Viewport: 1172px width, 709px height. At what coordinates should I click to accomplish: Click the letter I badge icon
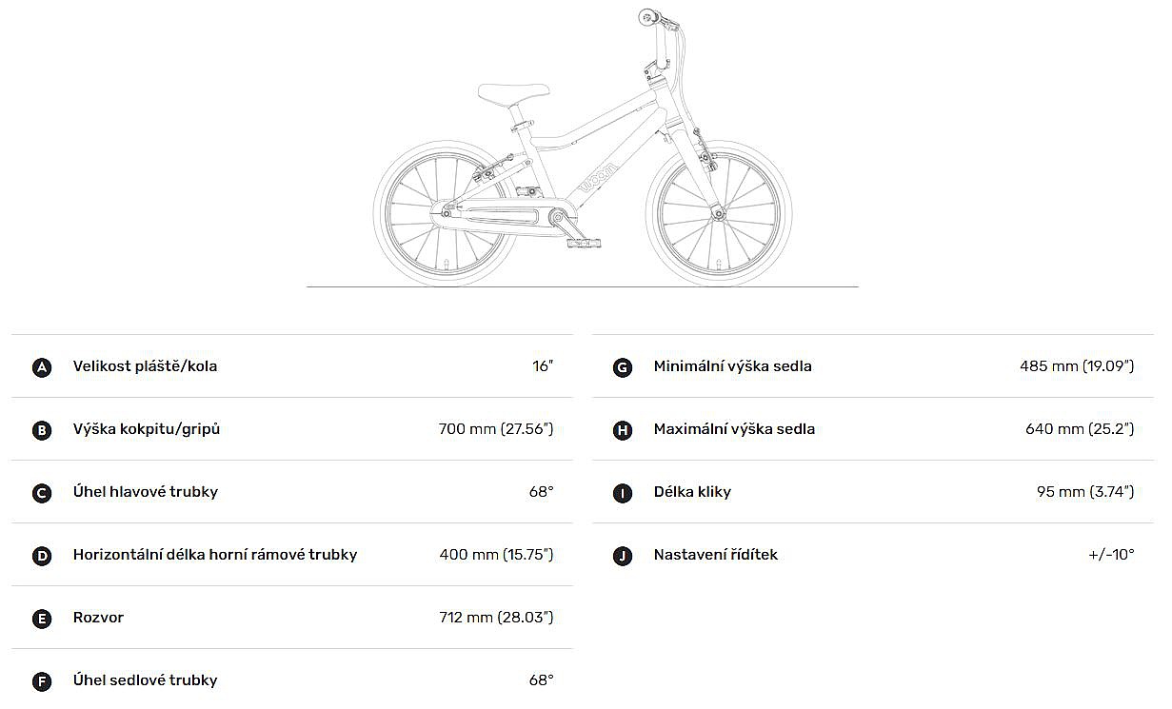coord(623,493)
